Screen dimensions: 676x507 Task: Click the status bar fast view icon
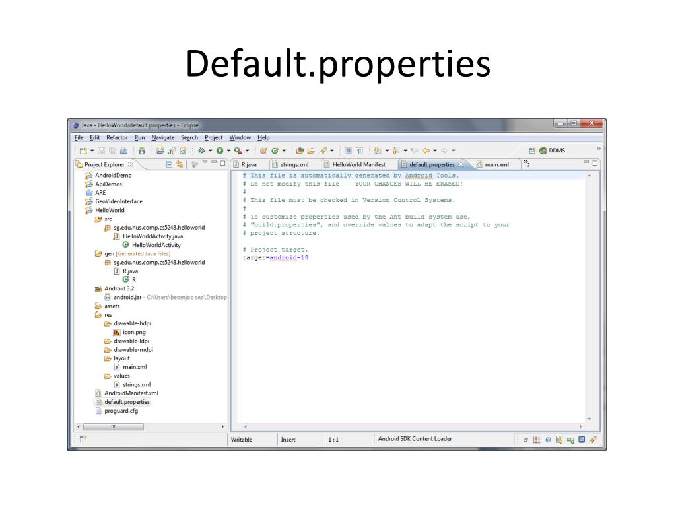tap(83, 439)
